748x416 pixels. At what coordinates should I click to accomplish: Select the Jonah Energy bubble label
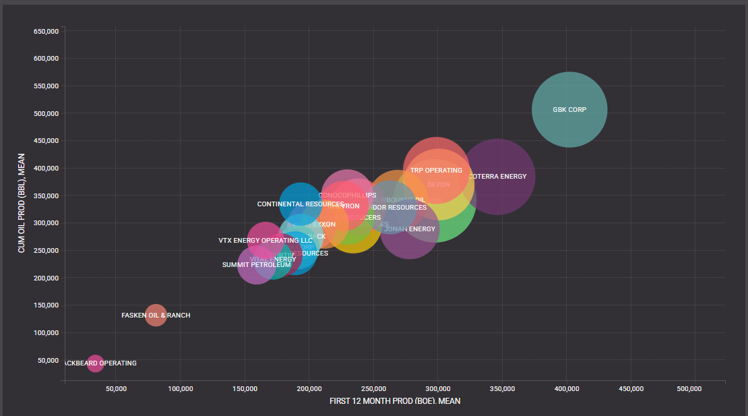click(409, 229)
